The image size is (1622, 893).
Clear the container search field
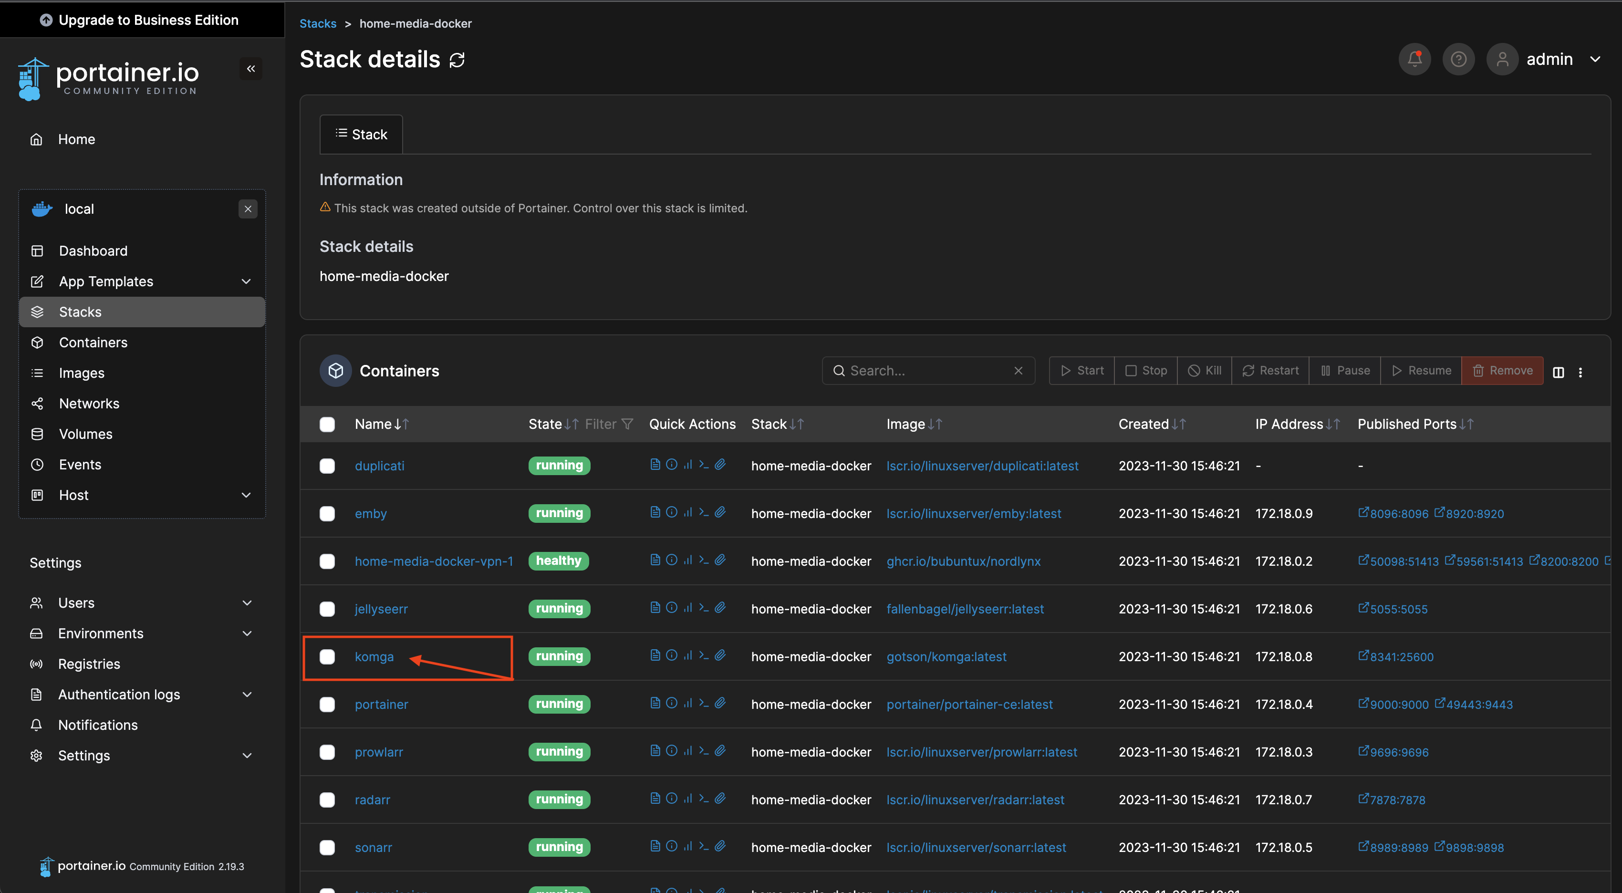[1018, 371]
